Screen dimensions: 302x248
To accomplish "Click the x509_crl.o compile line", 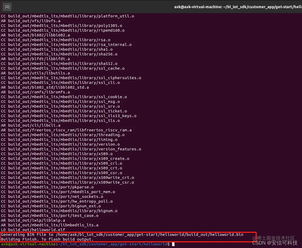I will (x=62, y=163).
